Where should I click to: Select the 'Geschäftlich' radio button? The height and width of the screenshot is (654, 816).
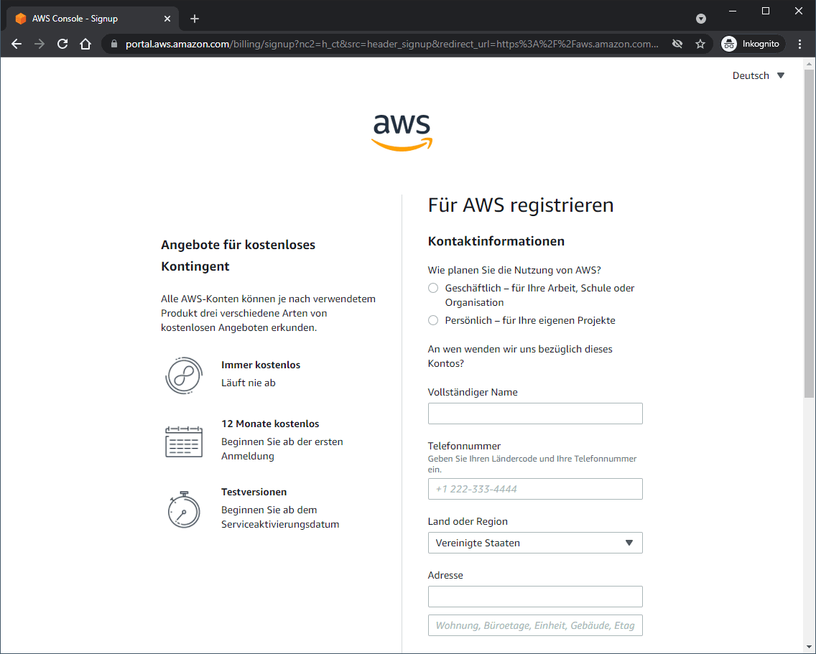tap(433, 288)
